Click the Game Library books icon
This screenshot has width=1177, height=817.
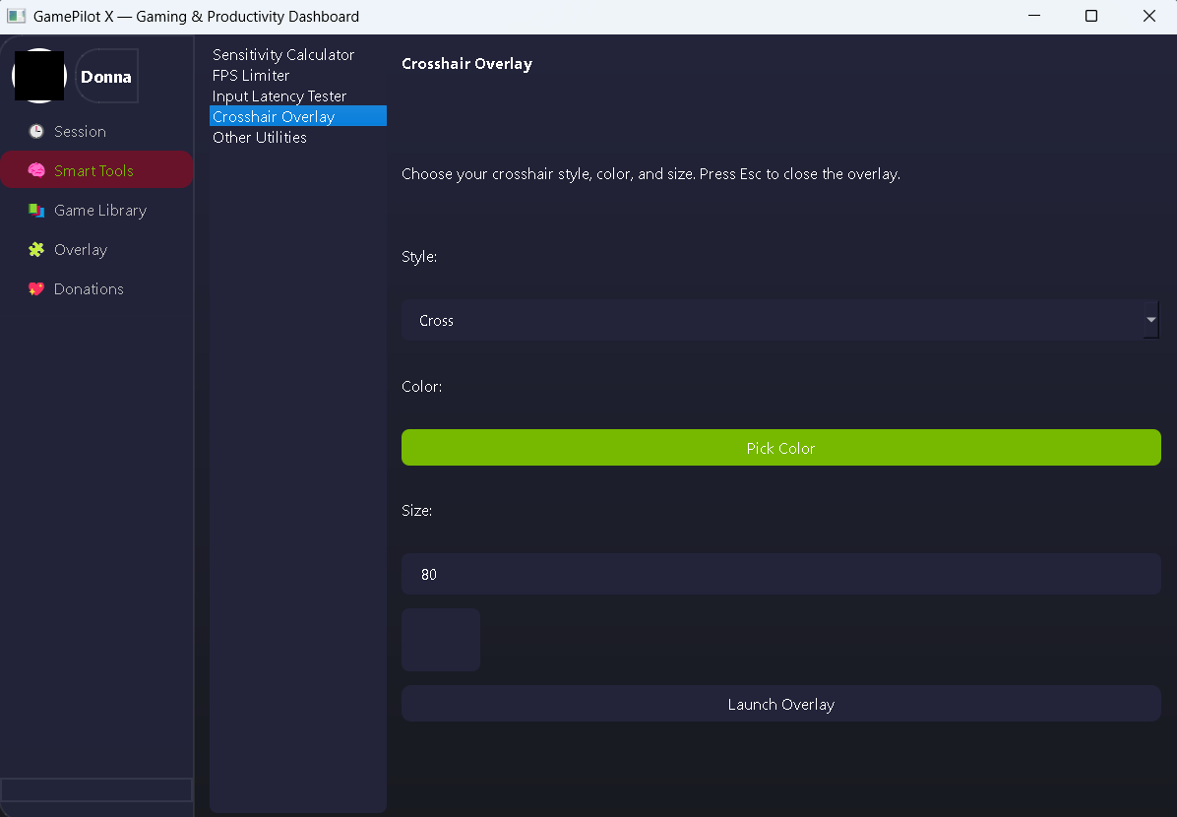[36, 211]
